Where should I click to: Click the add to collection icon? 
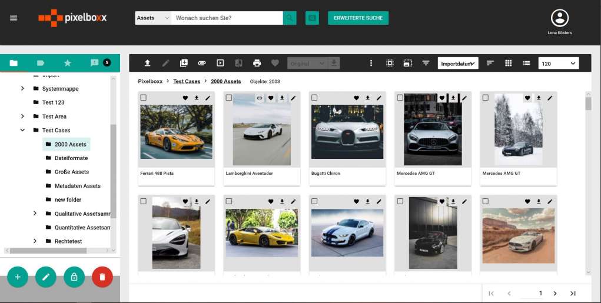coord(184,63)
